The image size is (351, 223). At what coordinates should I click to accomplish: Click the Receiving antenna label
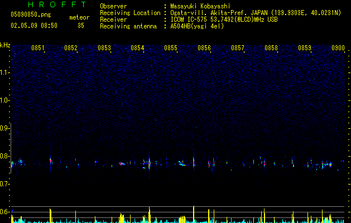click(128, 26)
